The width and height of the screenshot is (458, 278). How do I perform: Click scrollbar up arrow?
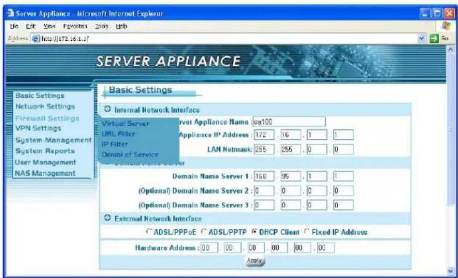pos(451,50)
